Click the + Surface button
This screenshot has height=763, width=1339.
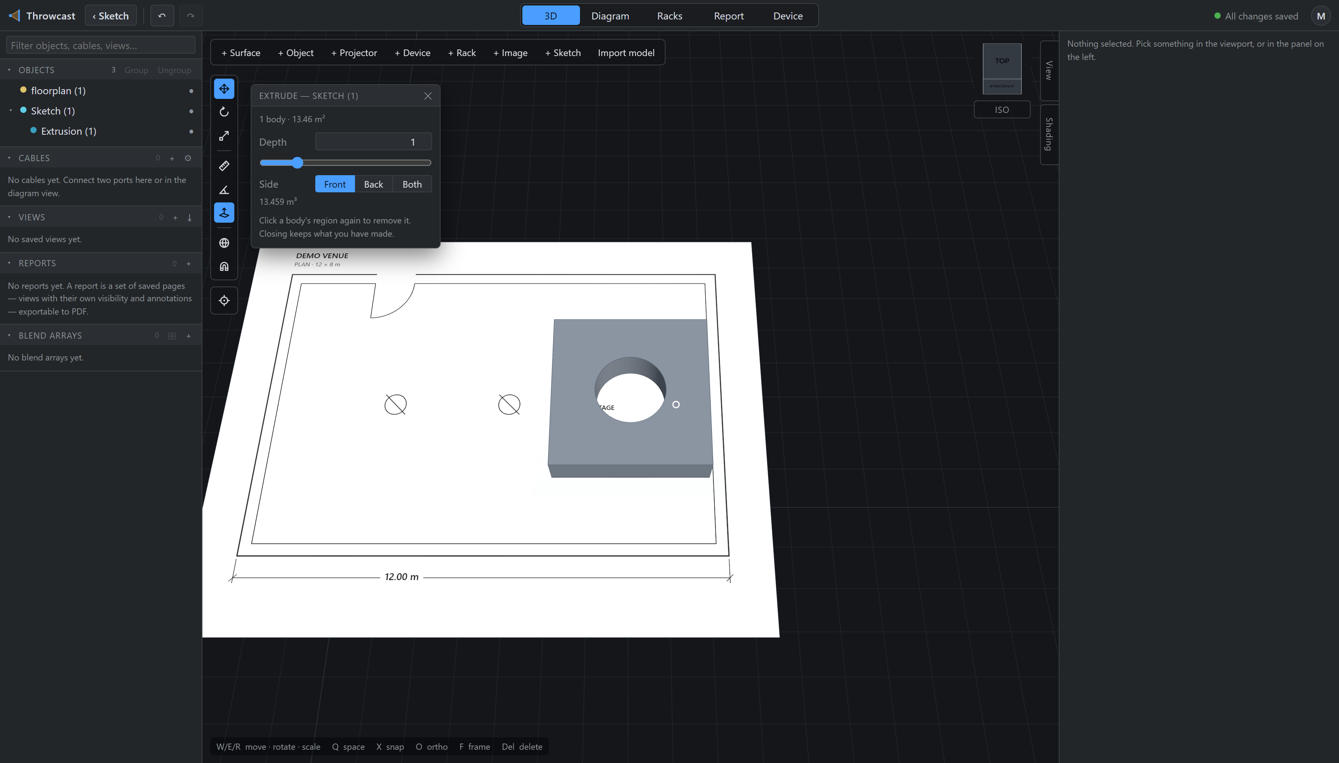click(241, 53)
